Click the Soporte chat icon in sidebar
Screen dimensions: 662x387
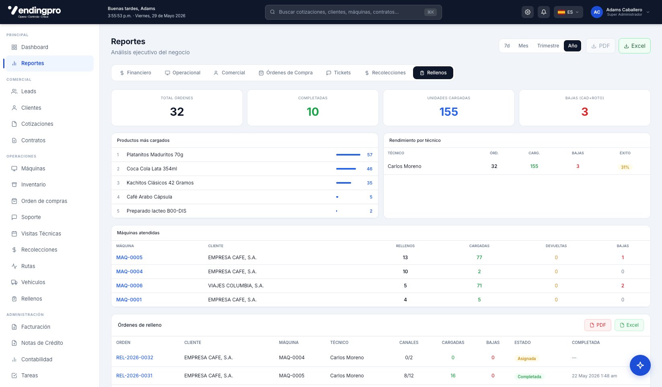(x=14, y=217)
